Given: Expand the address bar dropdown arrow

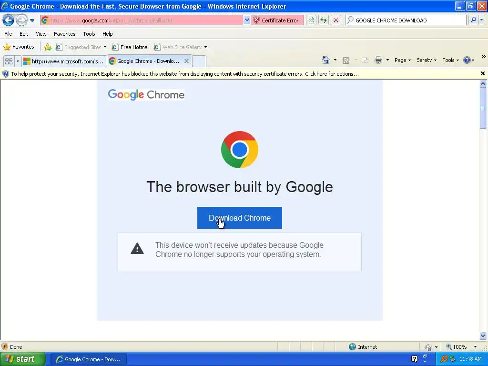Looking at the screenshot, I should point(246,20).
